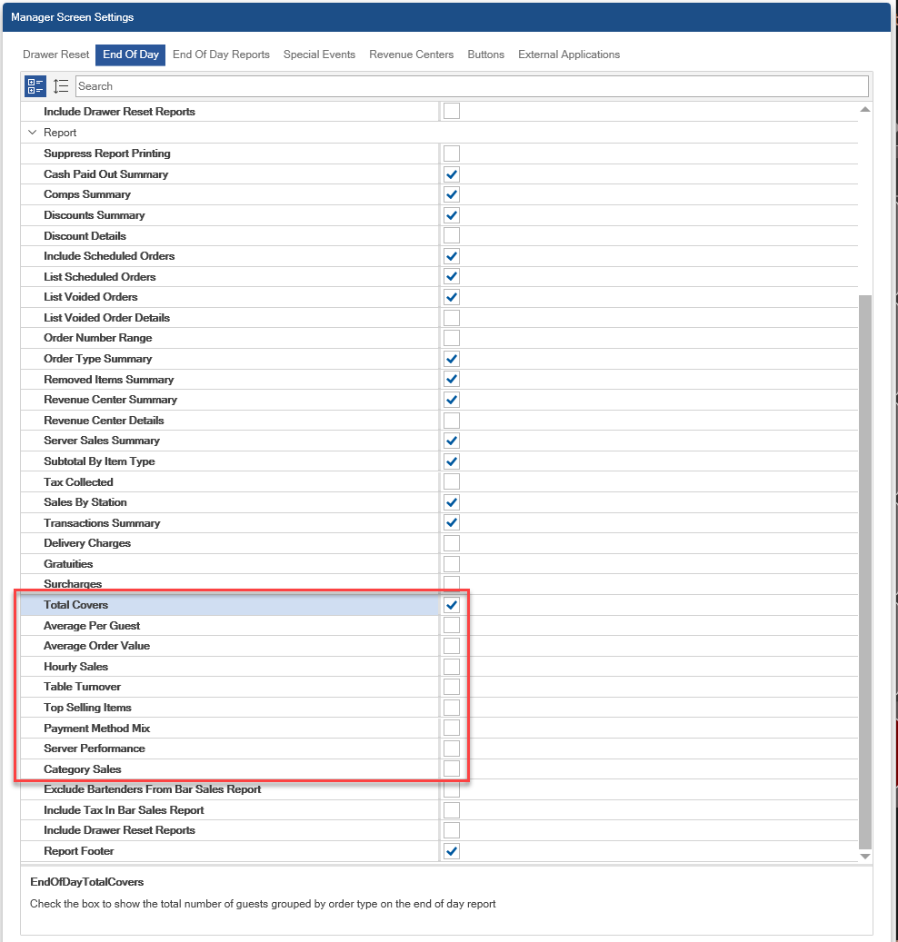
Task: Switch to Drawer Reset tab
Action: (x=56, y=55)
